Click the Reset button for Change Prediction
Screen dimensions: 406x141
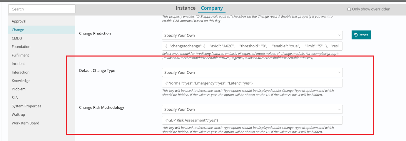click(x=361, y=35)
